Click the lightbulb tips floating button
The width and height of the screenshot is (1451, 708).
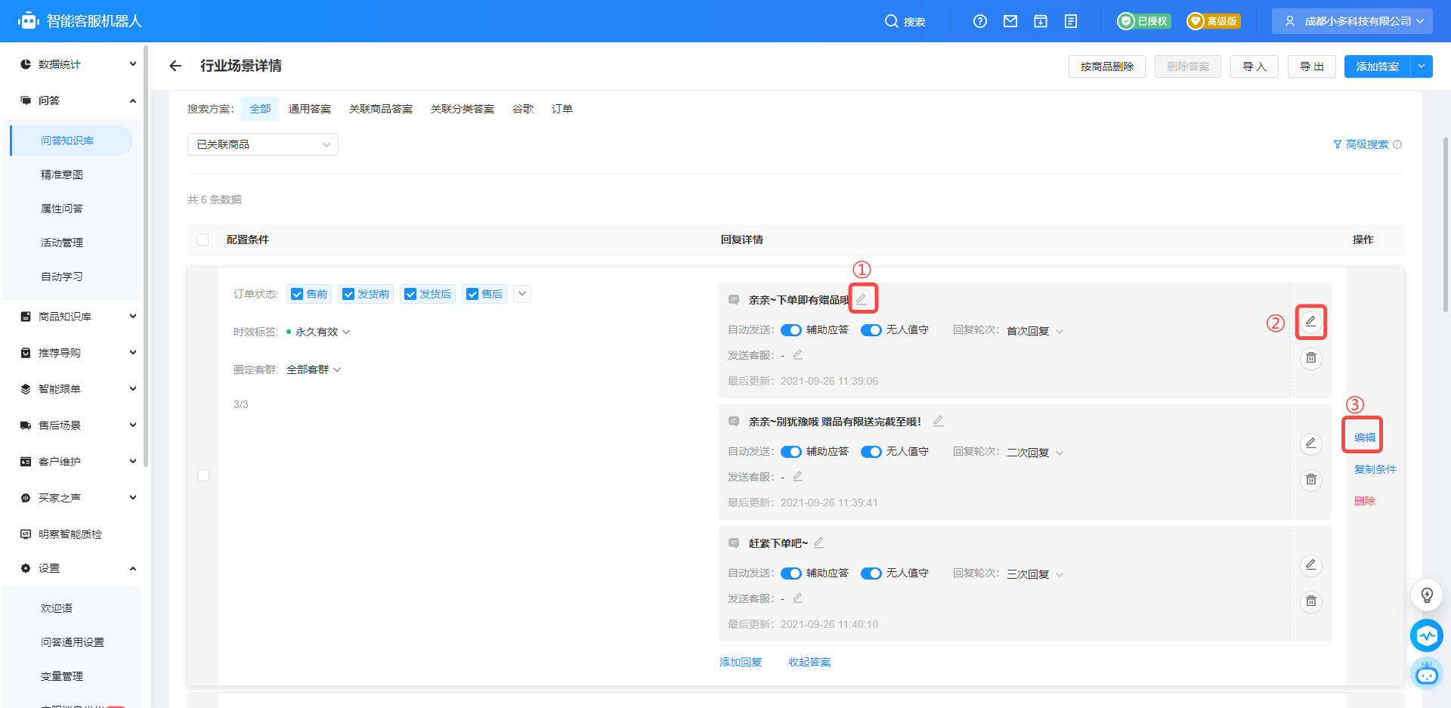point(1427,595)
